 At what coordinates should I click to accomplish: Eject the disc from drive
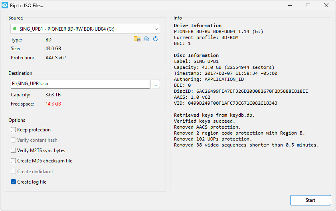(146, 39)
